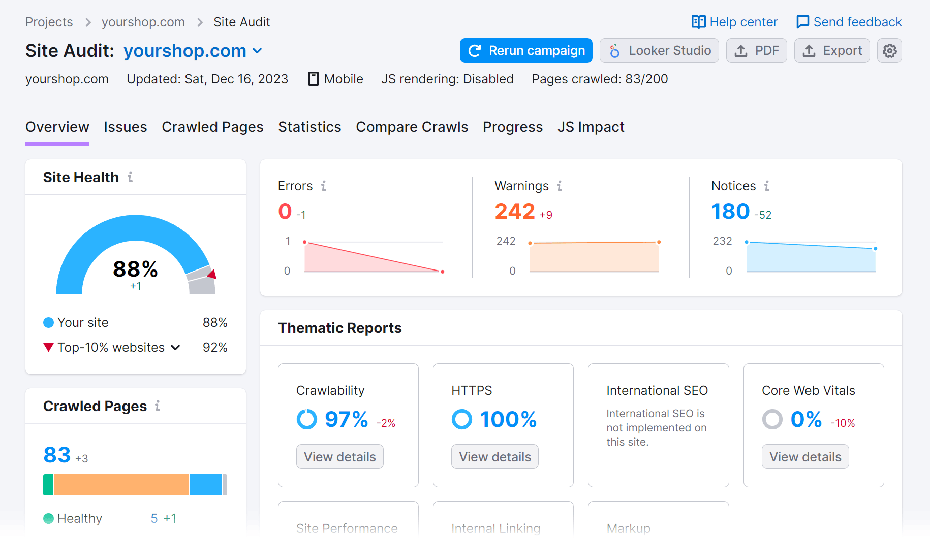The height and width of the screenshot is (539, 930).
Task: Click the Send feedback icon
Action: coord(802,22)
